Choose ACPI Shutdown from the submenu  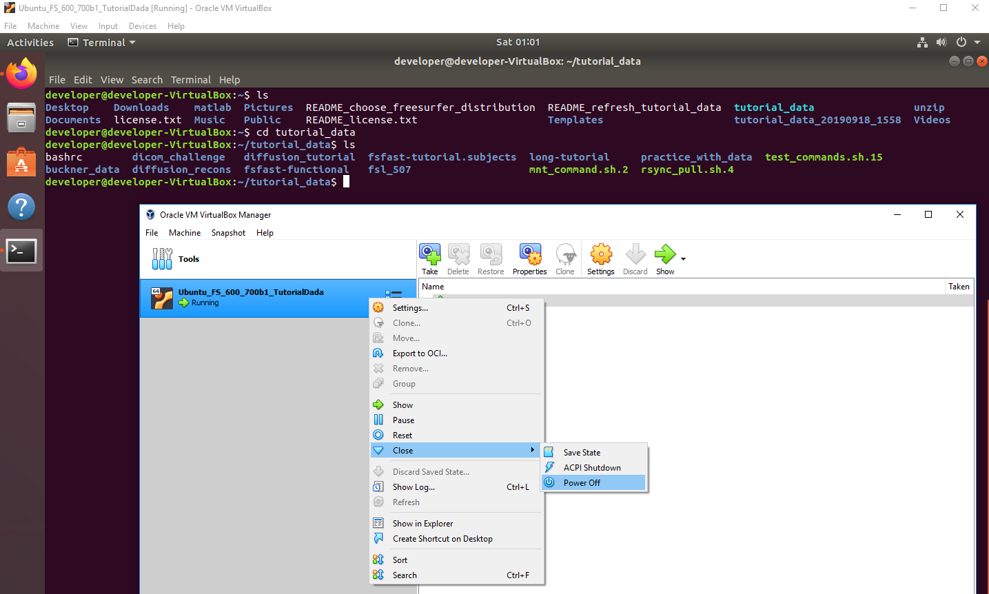point(591,468)
